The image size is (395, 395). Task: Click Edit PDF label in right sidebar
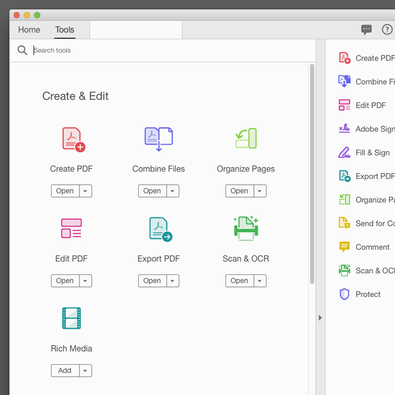[370, 105]
